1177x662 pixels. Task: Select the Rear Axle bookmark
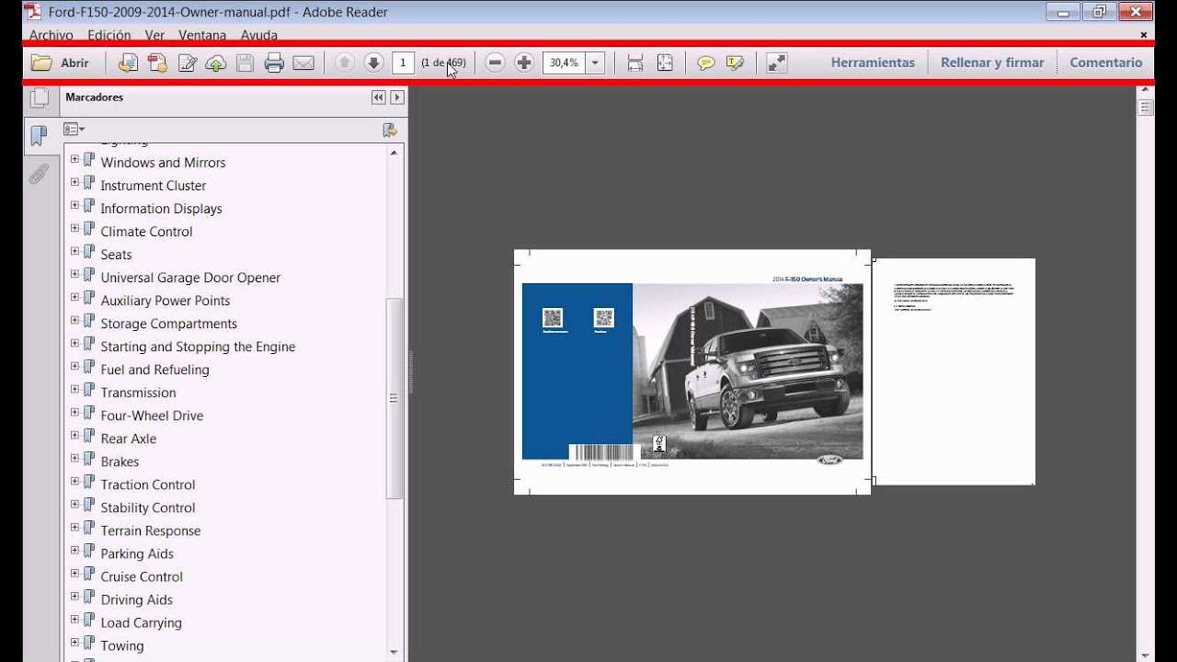point(129,439)
